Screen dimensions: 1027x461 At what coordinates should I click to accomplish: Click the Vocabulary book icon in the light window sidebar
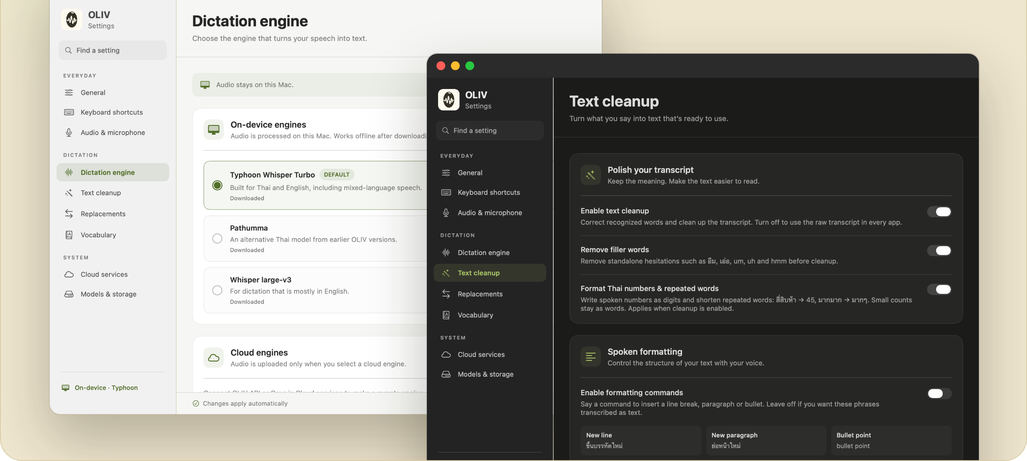(69, 235)
